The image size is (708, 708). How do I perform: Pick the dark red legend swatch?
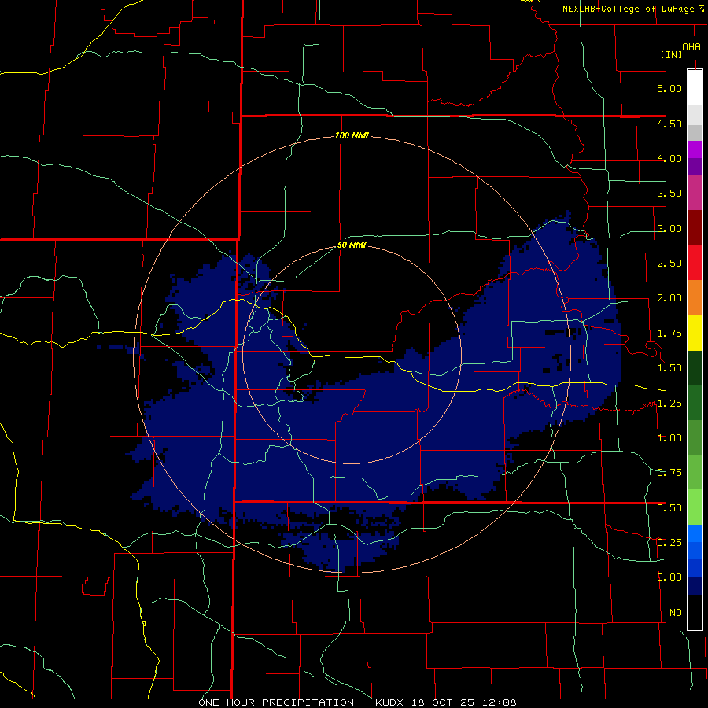[x=695, y=228]
